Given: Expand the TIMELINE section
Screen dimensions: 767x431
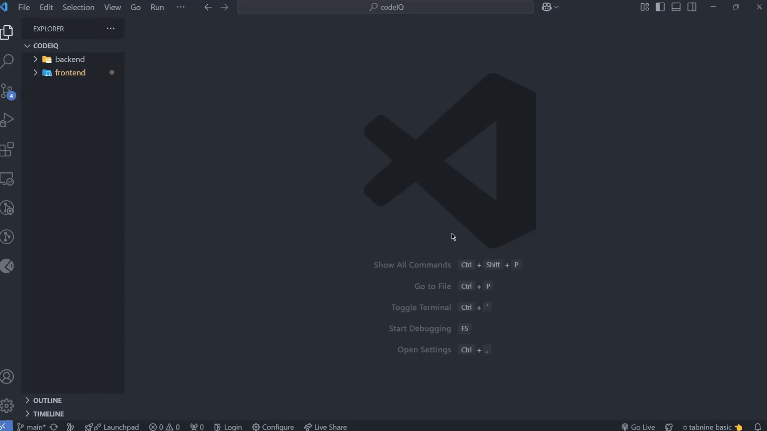Looking at the screenshot, I should tap(48, 414).
